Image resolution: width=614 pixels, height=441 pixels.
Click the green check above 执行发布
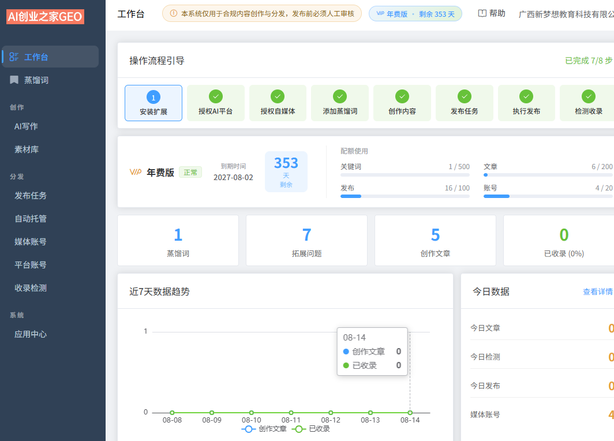point(526,96)
